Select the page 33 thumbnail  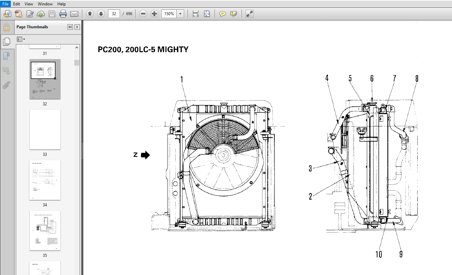click(45, 130)
